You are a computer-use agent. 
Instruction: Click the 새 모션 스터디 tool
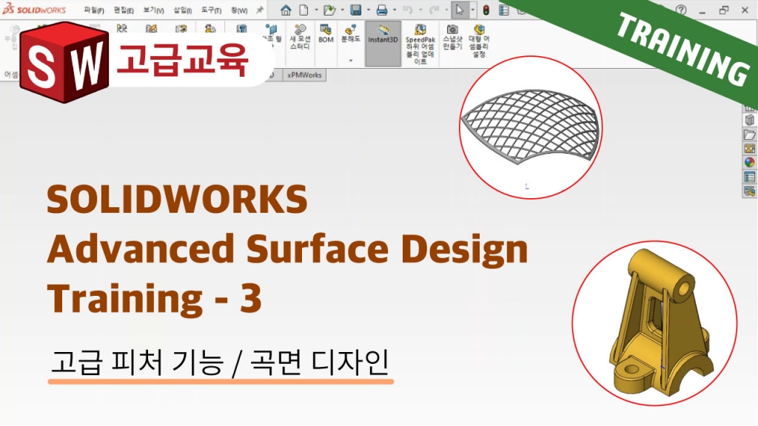pyautogui.click(x=300, y=37)
